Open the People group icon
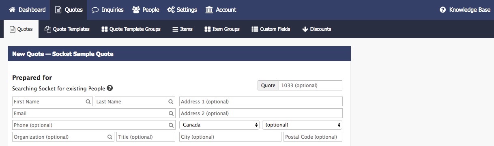 pyautogui.click(x=136, y=10)
